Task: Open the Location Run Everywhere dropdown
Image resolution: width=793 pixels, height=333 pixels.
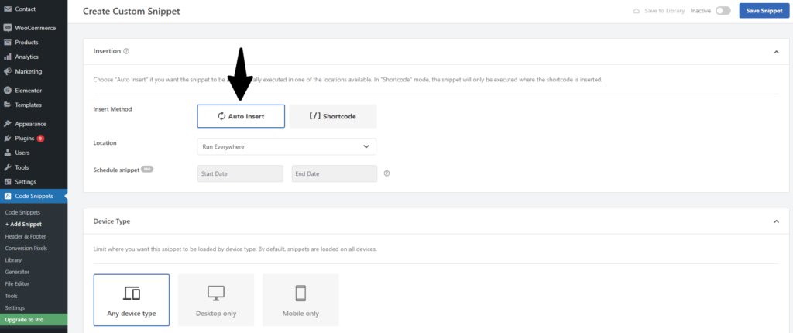Action: point(287,146)
